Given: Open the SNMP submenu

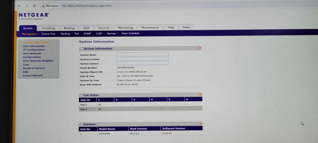Looking at the screenshot, I should click(x=87, y=34).
